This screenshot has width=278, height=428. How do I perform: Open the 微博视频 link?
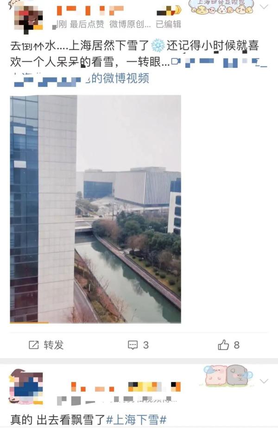point(120,78)
